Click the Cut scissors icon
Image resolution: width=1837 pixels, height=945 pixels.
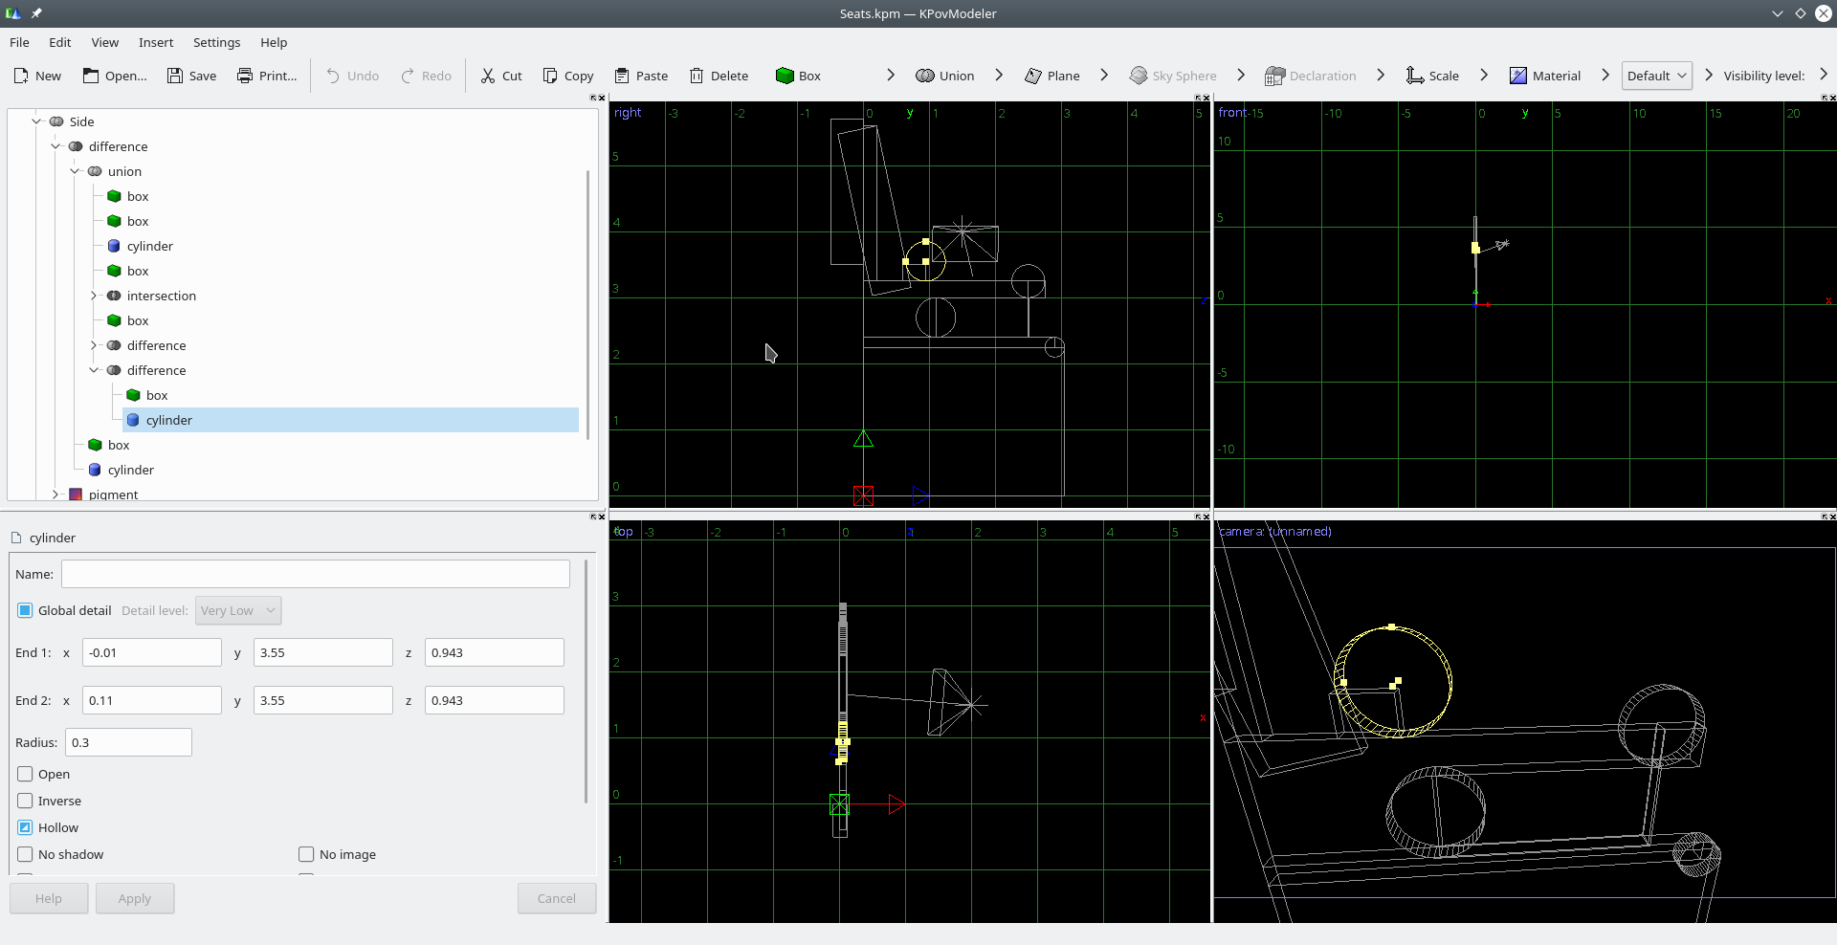[x=488, y=76]
